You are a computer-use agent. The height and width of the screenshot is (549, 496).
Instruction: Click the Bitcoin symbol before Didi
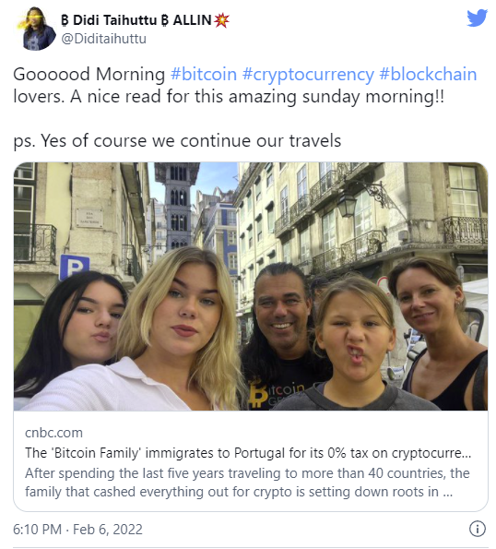pyautogui.click(x=65, y=20)
